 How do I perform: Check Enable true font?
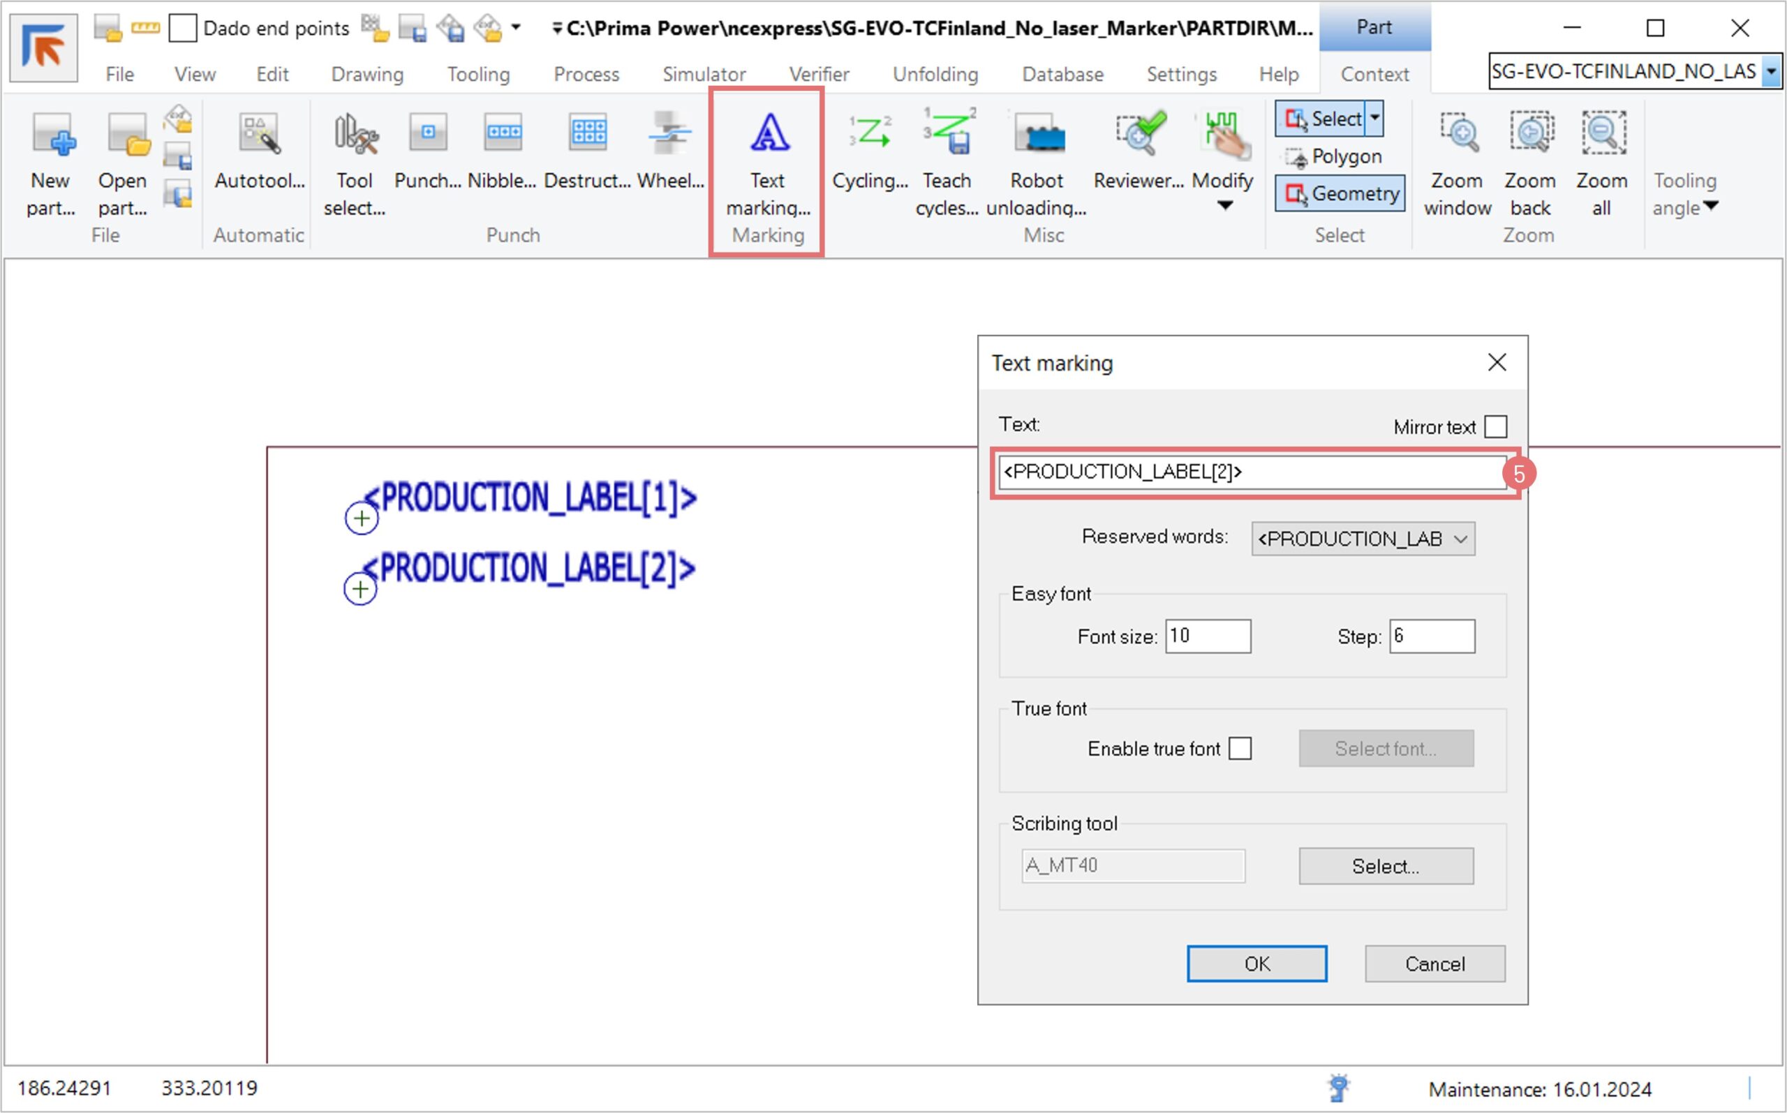1240,749
